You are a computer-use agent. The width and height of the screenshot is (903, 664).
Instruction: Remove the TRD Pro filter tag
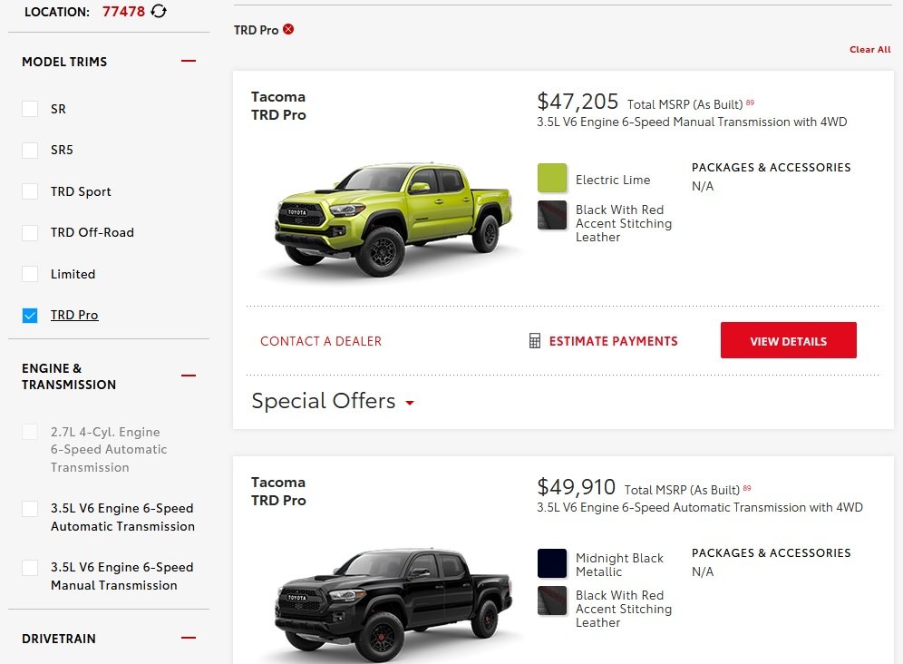point(288,29)
